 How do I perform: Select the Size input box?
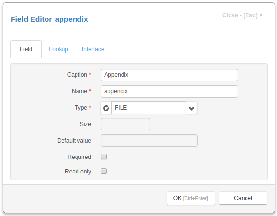pyautogui.click(x=125, y=124)
